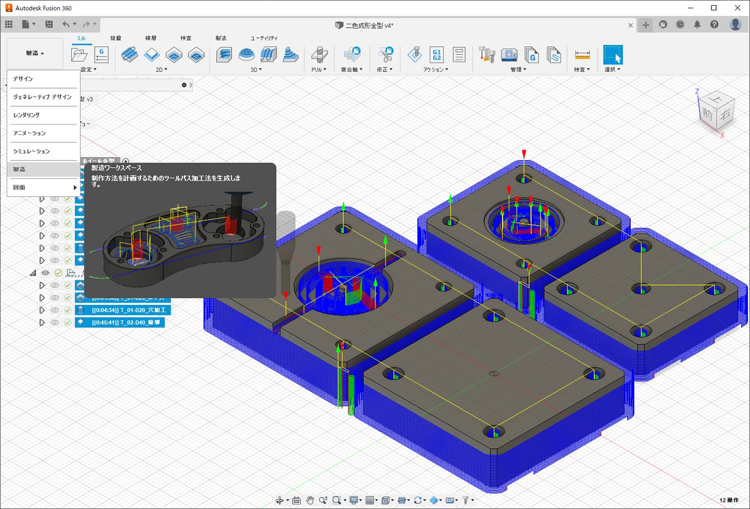Switch to the 旋盤 ribbon tab
750x509 pixels.
(x=116, y=38)
